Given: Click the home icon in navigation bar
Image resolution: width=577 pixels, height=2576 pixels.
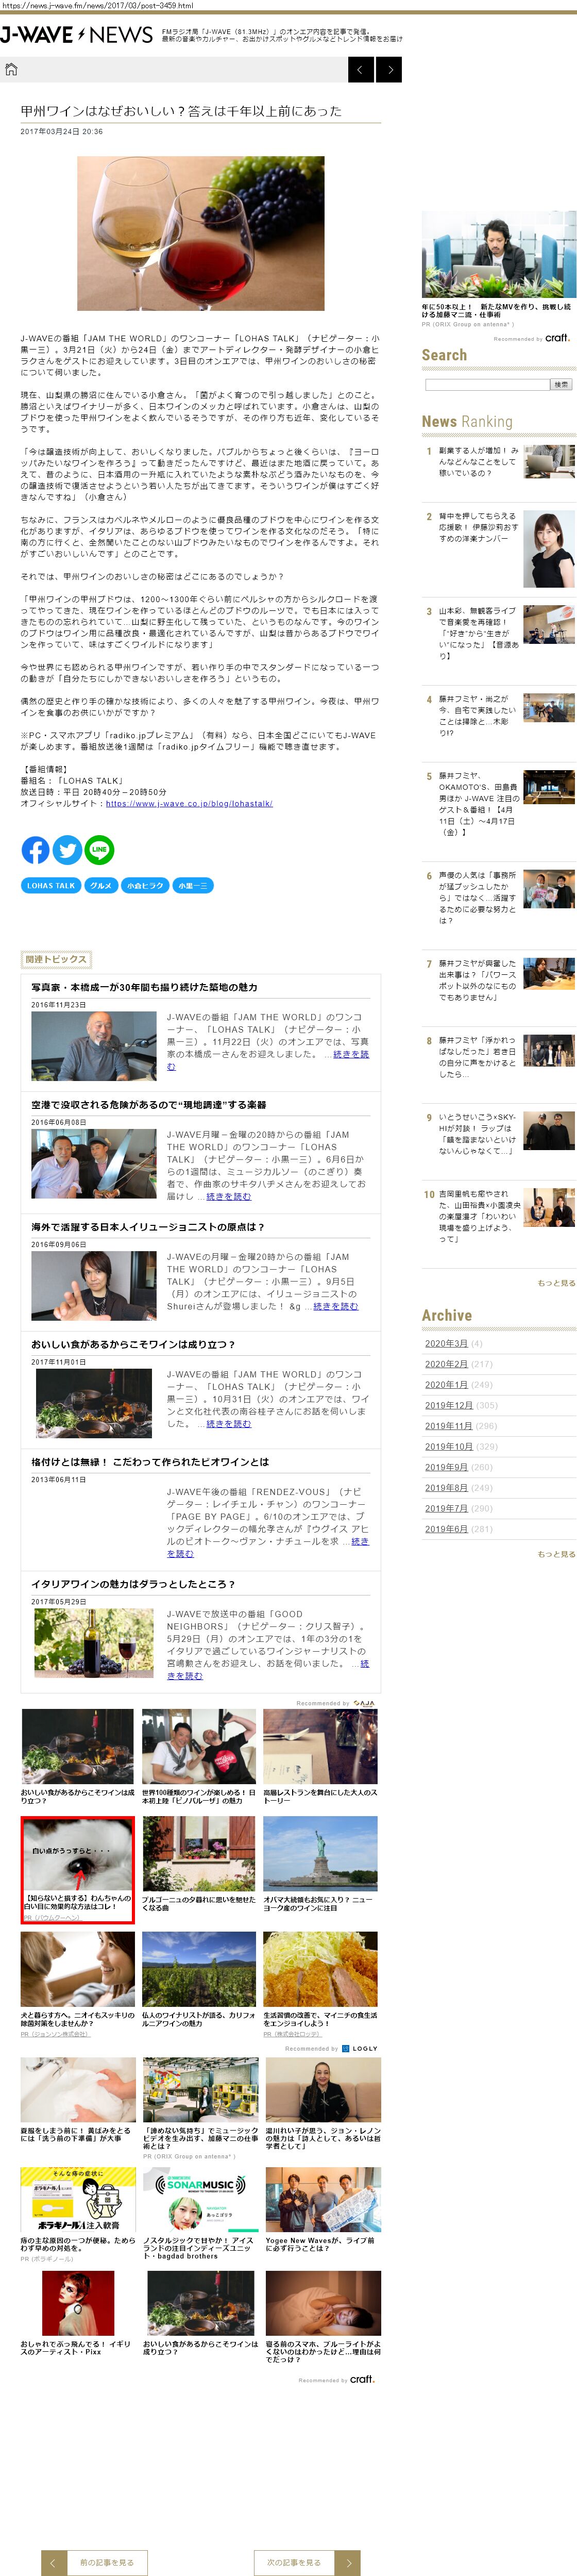Looking at the screenshot, I should [12, 69].
